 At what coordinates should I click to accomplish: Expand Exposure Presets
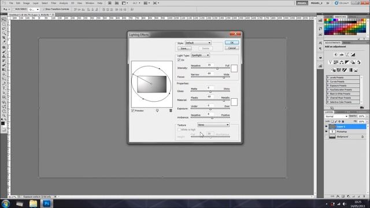tap(328, 86)
